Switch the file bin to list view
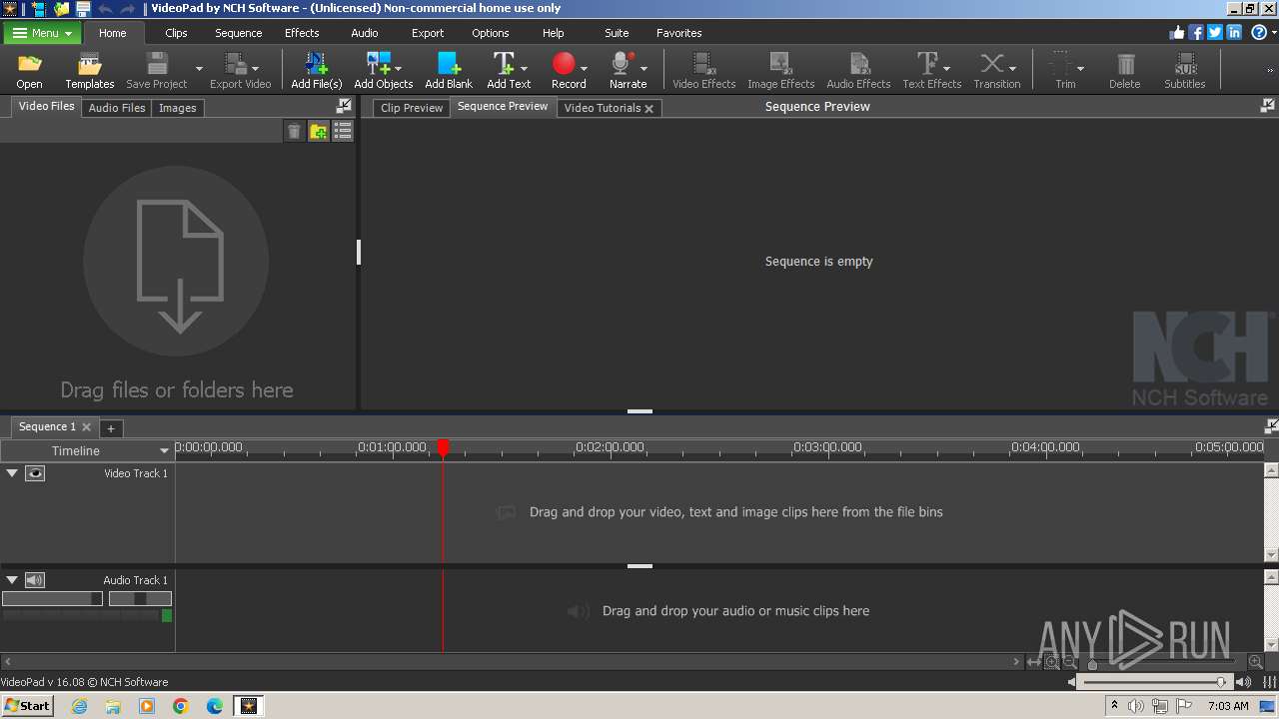This screenshot has height=719, width=1279. click(343, 131)
